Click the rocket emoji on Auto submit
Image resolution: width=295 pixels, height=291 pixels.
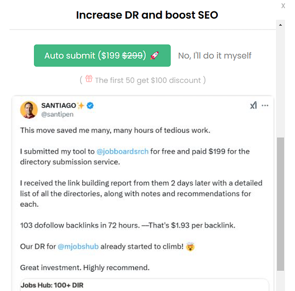pos(154,56)
